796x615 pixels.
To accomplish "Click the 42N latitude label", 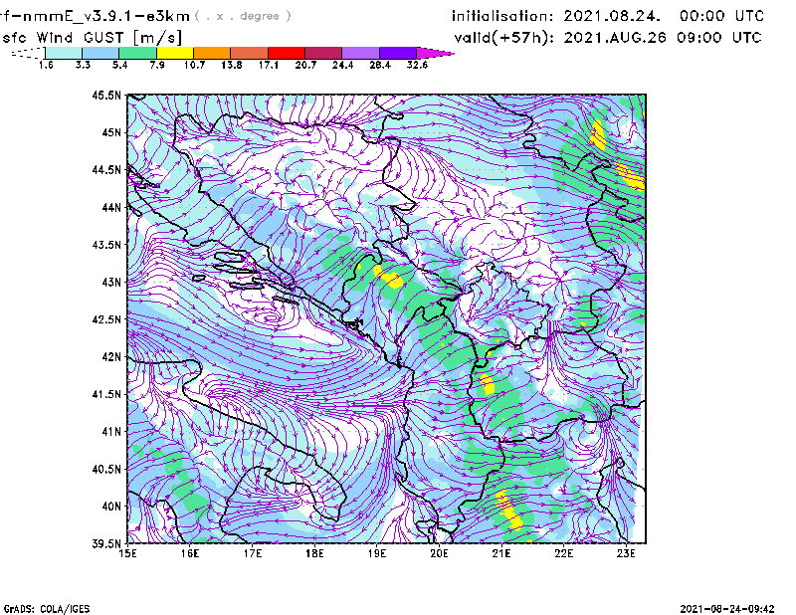I will click(x=111, y=356).
